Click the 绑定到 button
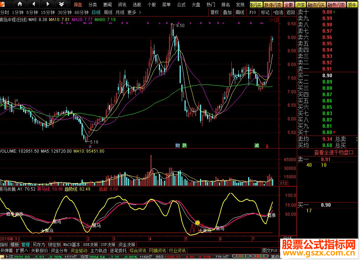 [54, 245]
